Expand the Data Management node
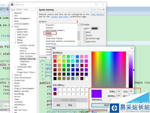The image size is (150, 113). pos(13,18)
